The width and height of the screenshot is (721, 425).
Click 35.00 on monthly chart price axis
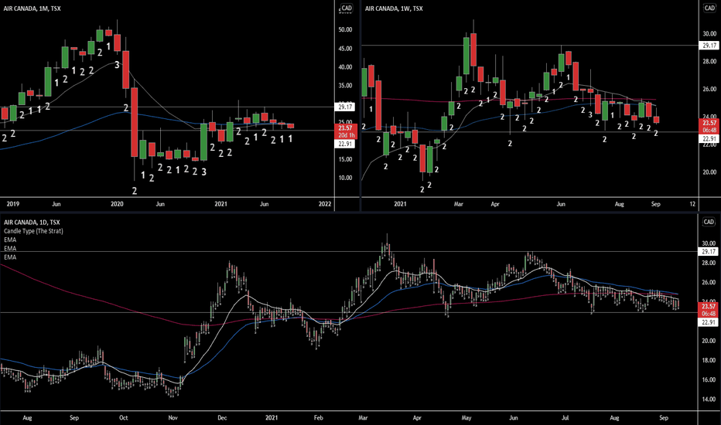point(345,86)
